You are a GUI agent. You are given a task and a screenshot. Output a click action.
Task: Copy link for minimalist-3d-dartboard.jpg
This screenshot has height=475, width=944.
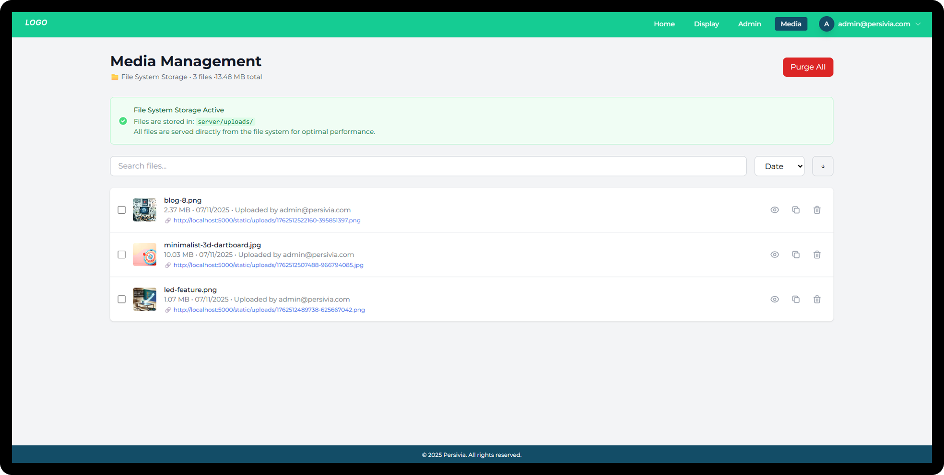pyautogui.click(x=796, y=255)
